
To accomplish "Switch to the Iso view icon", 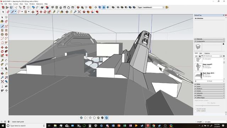I will tap(52, 7).
